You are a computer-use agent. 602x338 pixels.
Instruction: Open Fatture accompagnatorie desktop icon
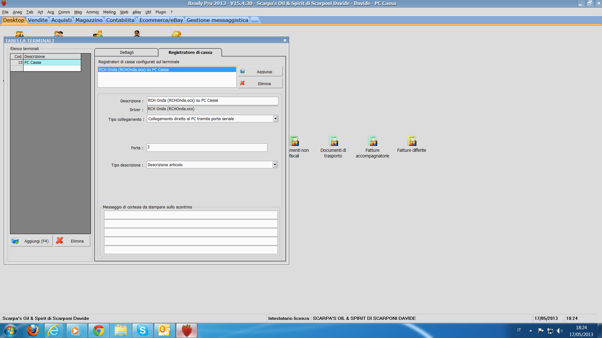(x=372, y=141)
